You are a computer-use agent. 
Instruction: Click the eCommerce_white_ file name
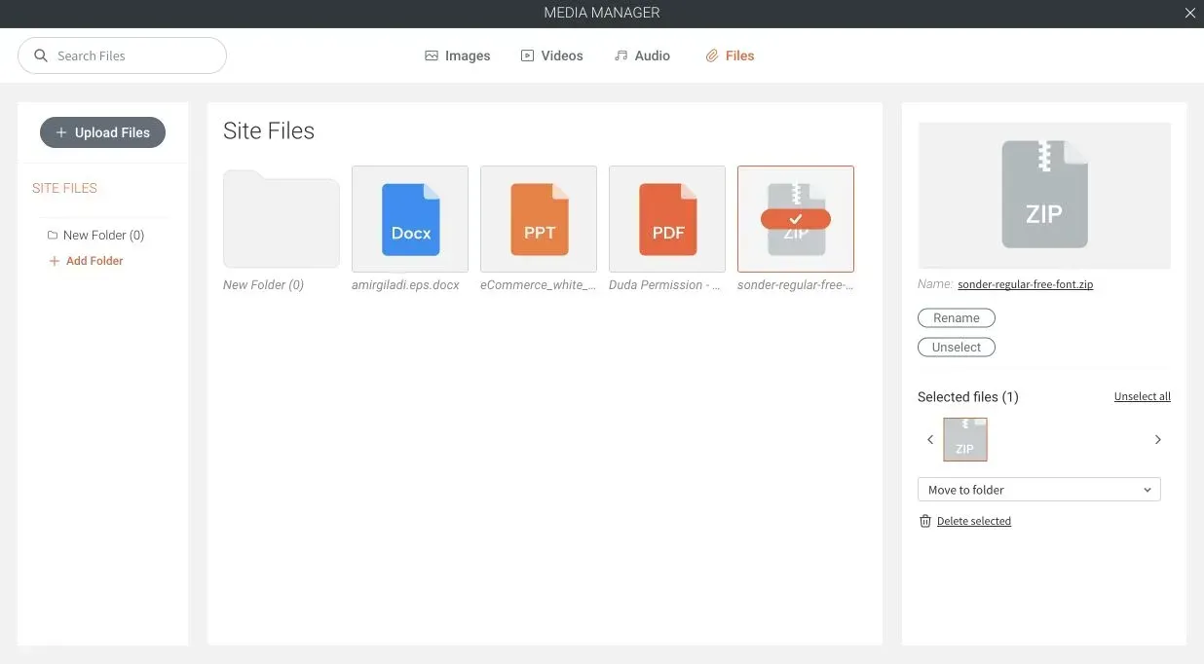539,285
